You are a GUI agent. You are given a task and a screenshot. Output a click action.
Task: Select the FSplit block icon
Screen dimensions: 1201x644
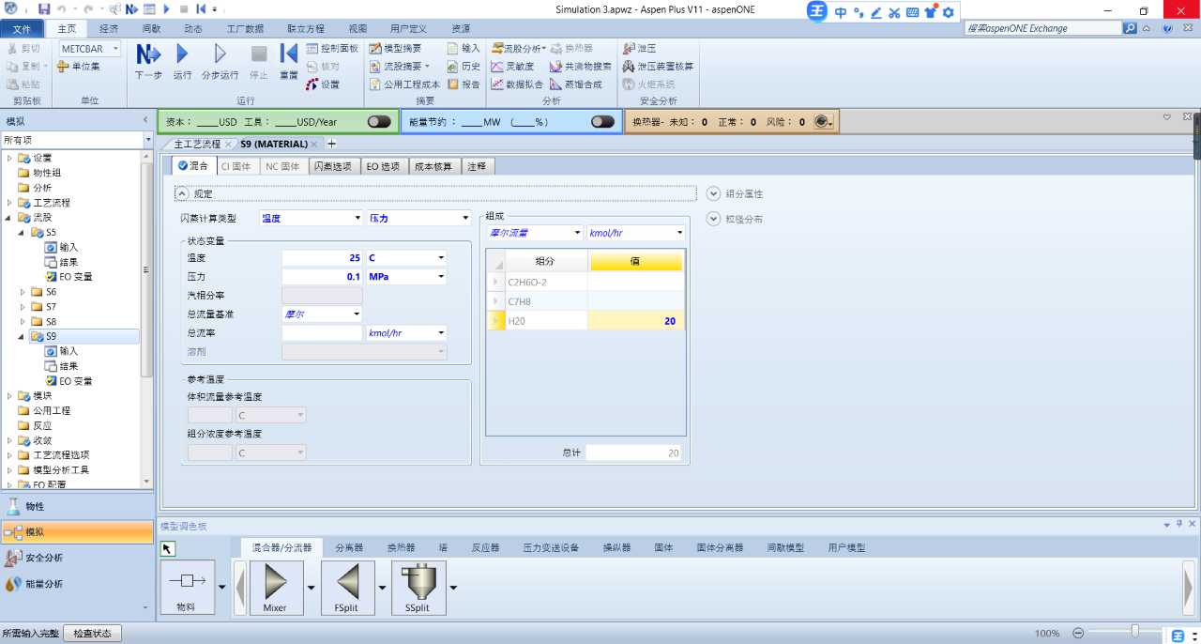point(347,583)
